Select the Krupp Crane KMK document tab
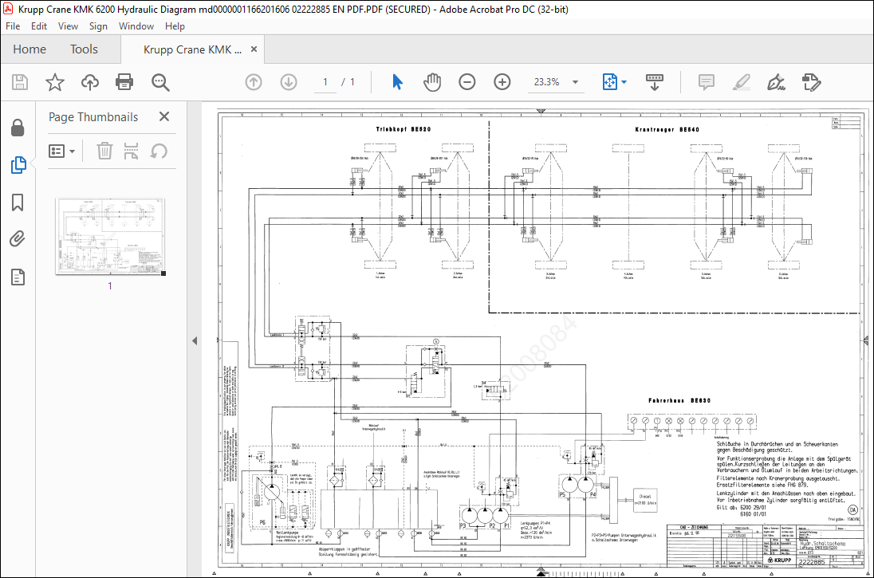 tap(192, 49)
